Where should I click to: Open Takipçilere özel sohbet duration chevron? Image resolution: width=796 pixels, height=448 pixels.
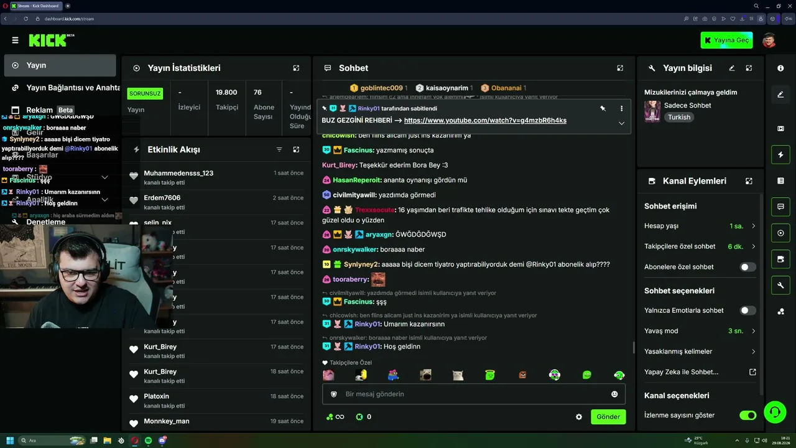[x=753, y=246]
